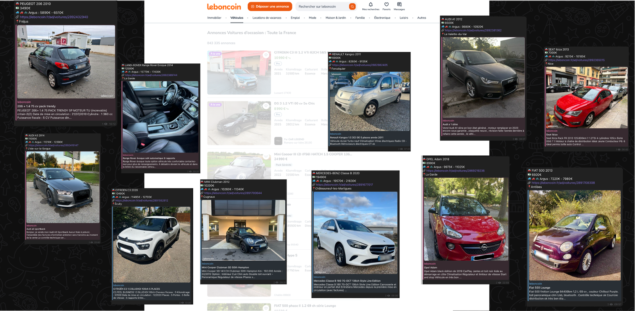The image size is (635, 311).
Task: Click 'Audi a 1 sline' preview title
Action: [450, 124]
